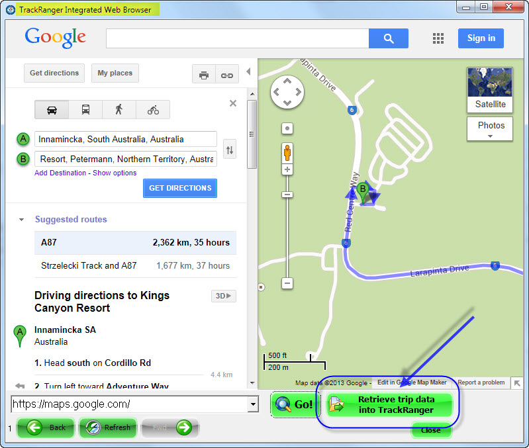Click the B destination marker on map
Image resolution: width=529 pixels, height=448 pixels.
[363, 193]
